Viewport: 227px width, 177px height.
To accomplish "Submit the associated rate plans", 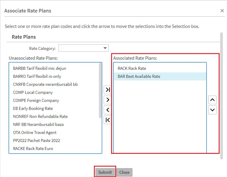I will 105,172.
